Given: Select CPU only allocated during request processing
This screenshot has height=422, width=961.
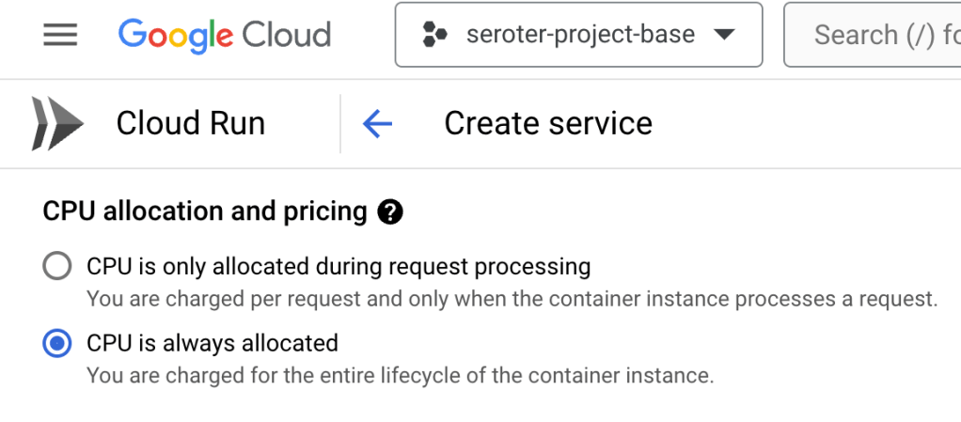Looking at the screenshot, I should pyautogui.click(x=57, y=267).
